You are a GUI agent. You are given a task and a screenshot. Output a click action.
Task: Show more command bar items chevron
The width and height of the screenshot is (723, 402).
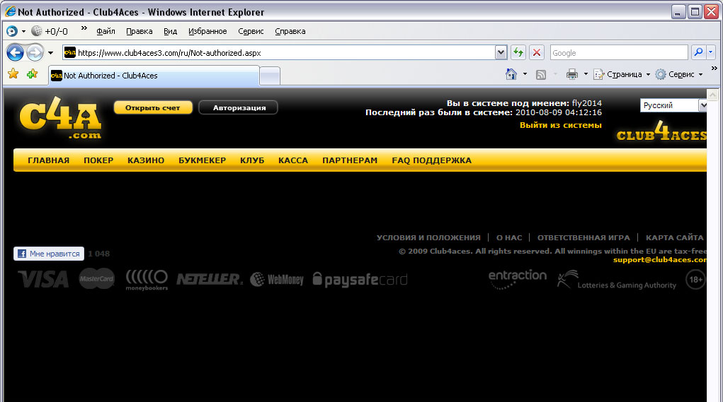[715, 68]
